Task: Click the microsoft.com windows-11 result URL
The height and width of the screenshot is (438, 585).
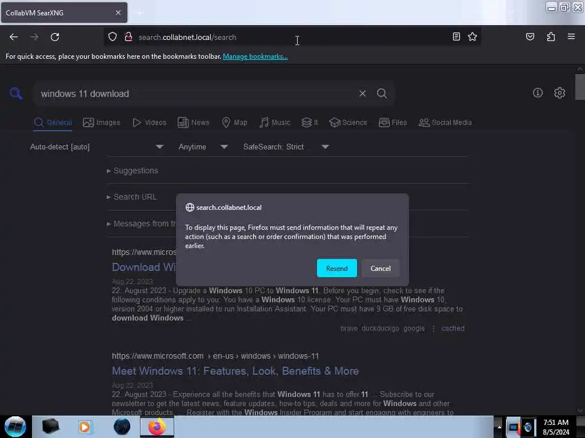Action: [x=215, y=356]
